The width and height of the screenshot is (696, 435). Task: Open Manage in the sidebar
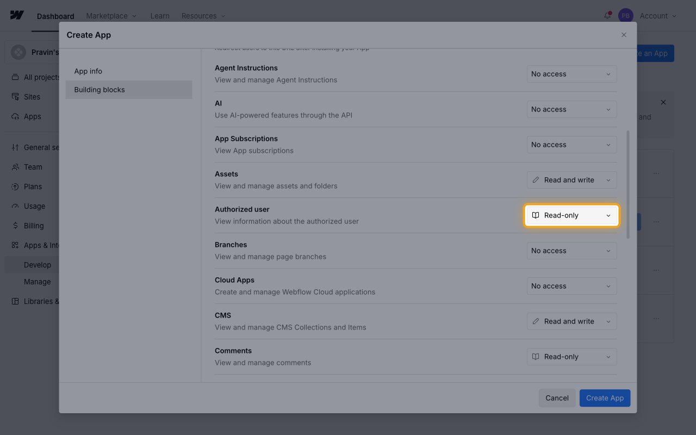(38, 282)
